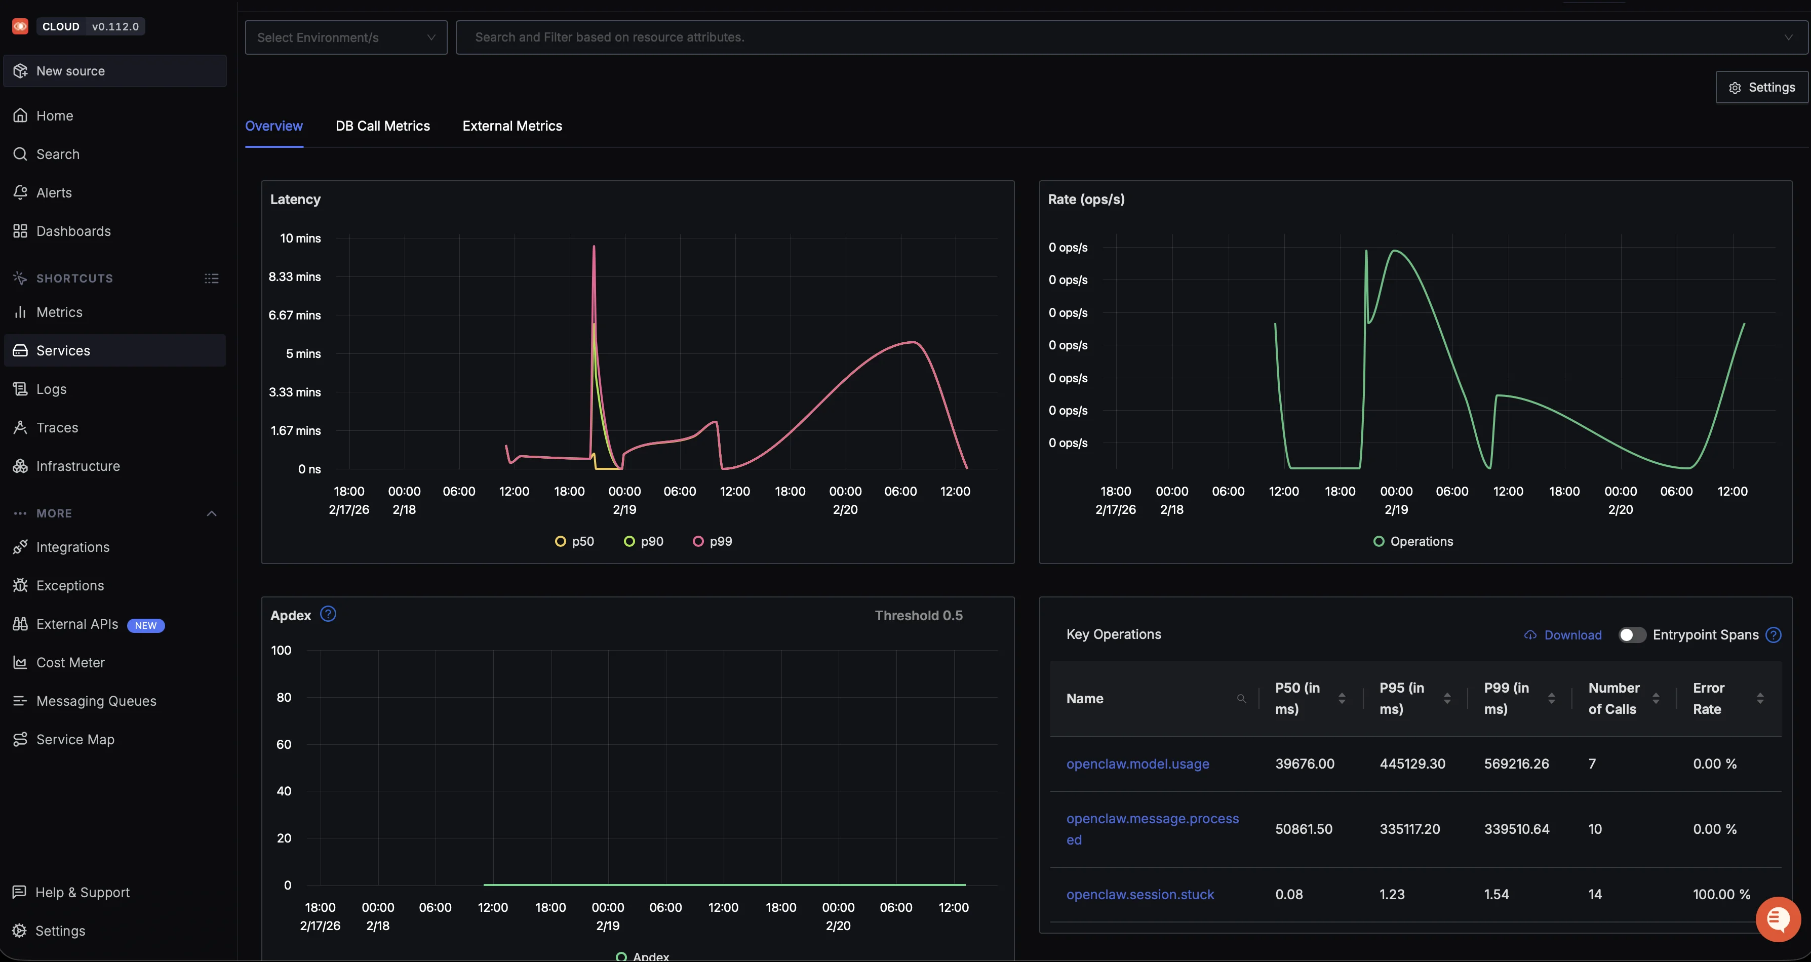The height and width of the screenshot is (962, 1811).
Task: Open the Infrastructure monitoring icon
Action: (20, 465)
